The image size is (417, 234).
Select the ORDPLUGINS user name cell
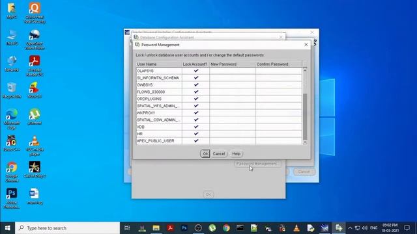click(159, 99)
